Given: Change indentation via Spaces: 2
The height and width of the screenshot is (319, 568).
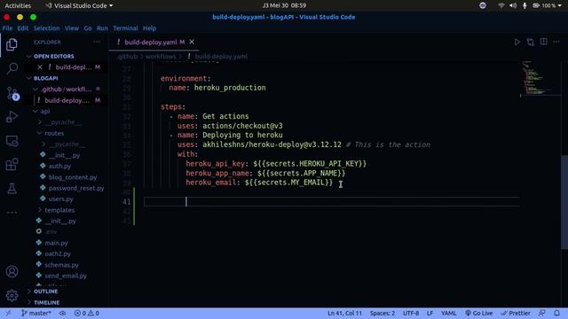Looking at the screenshot, I should 383,313.
